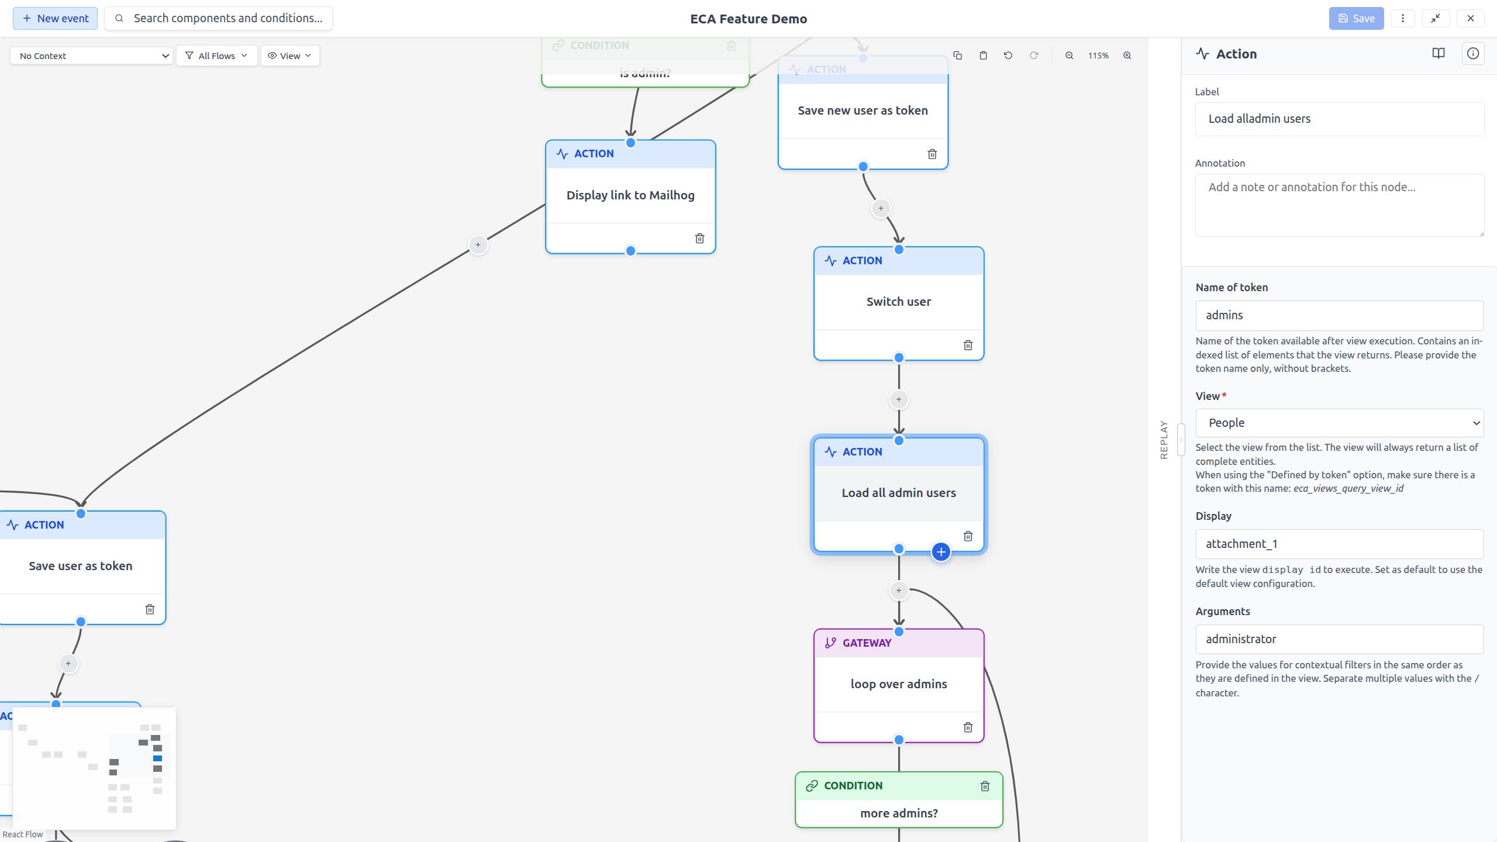Paste node from clipboard

pyautogui.click(x=983, y=55)
